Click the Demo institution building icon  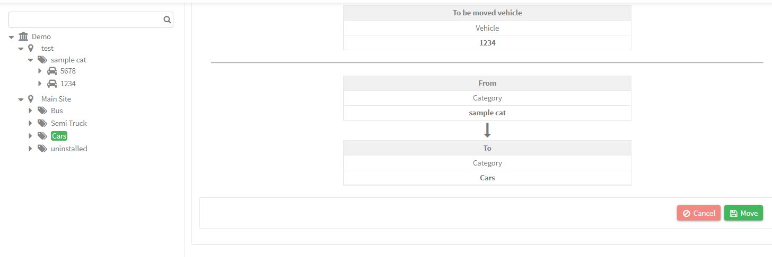[23, 36]
